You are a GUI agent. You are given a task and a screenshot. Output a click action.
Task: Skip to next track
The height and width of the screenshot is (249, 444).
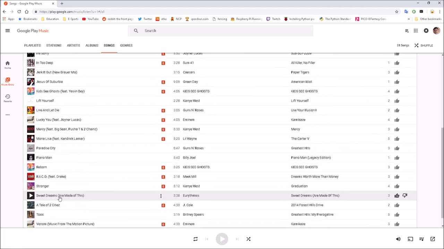click(237, 239)
